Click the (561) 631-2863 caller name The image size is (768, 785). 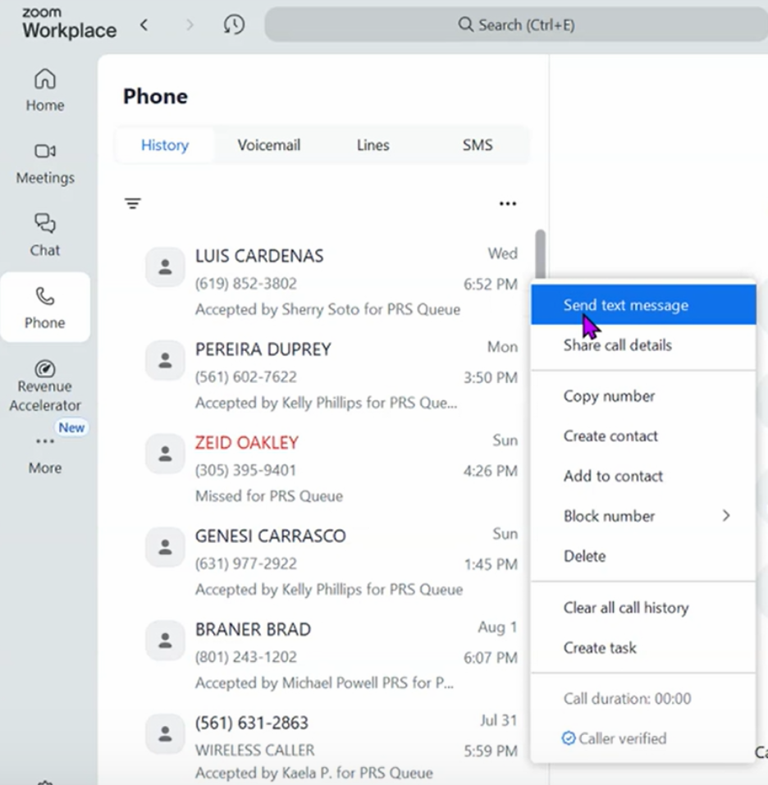(252, 723)
